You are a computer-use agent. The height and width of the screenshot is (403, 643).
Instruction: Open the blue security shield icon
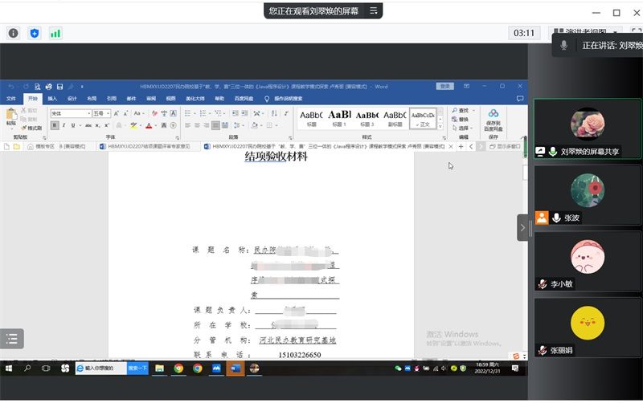pos(34,33)
